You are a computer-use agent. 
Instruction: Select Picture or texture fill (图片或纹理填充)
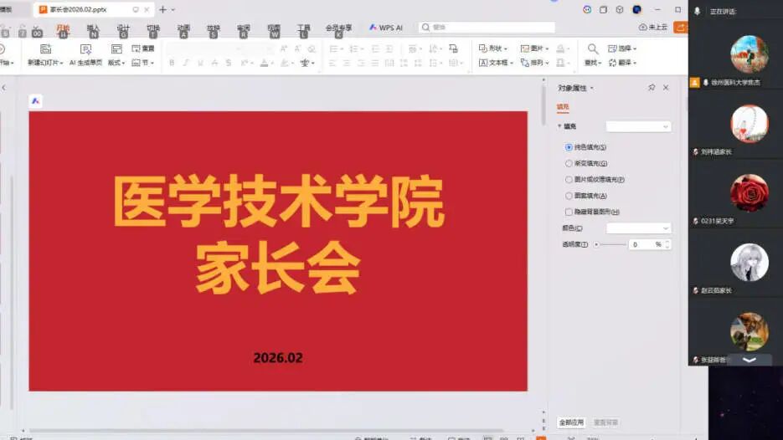[569, 179]
